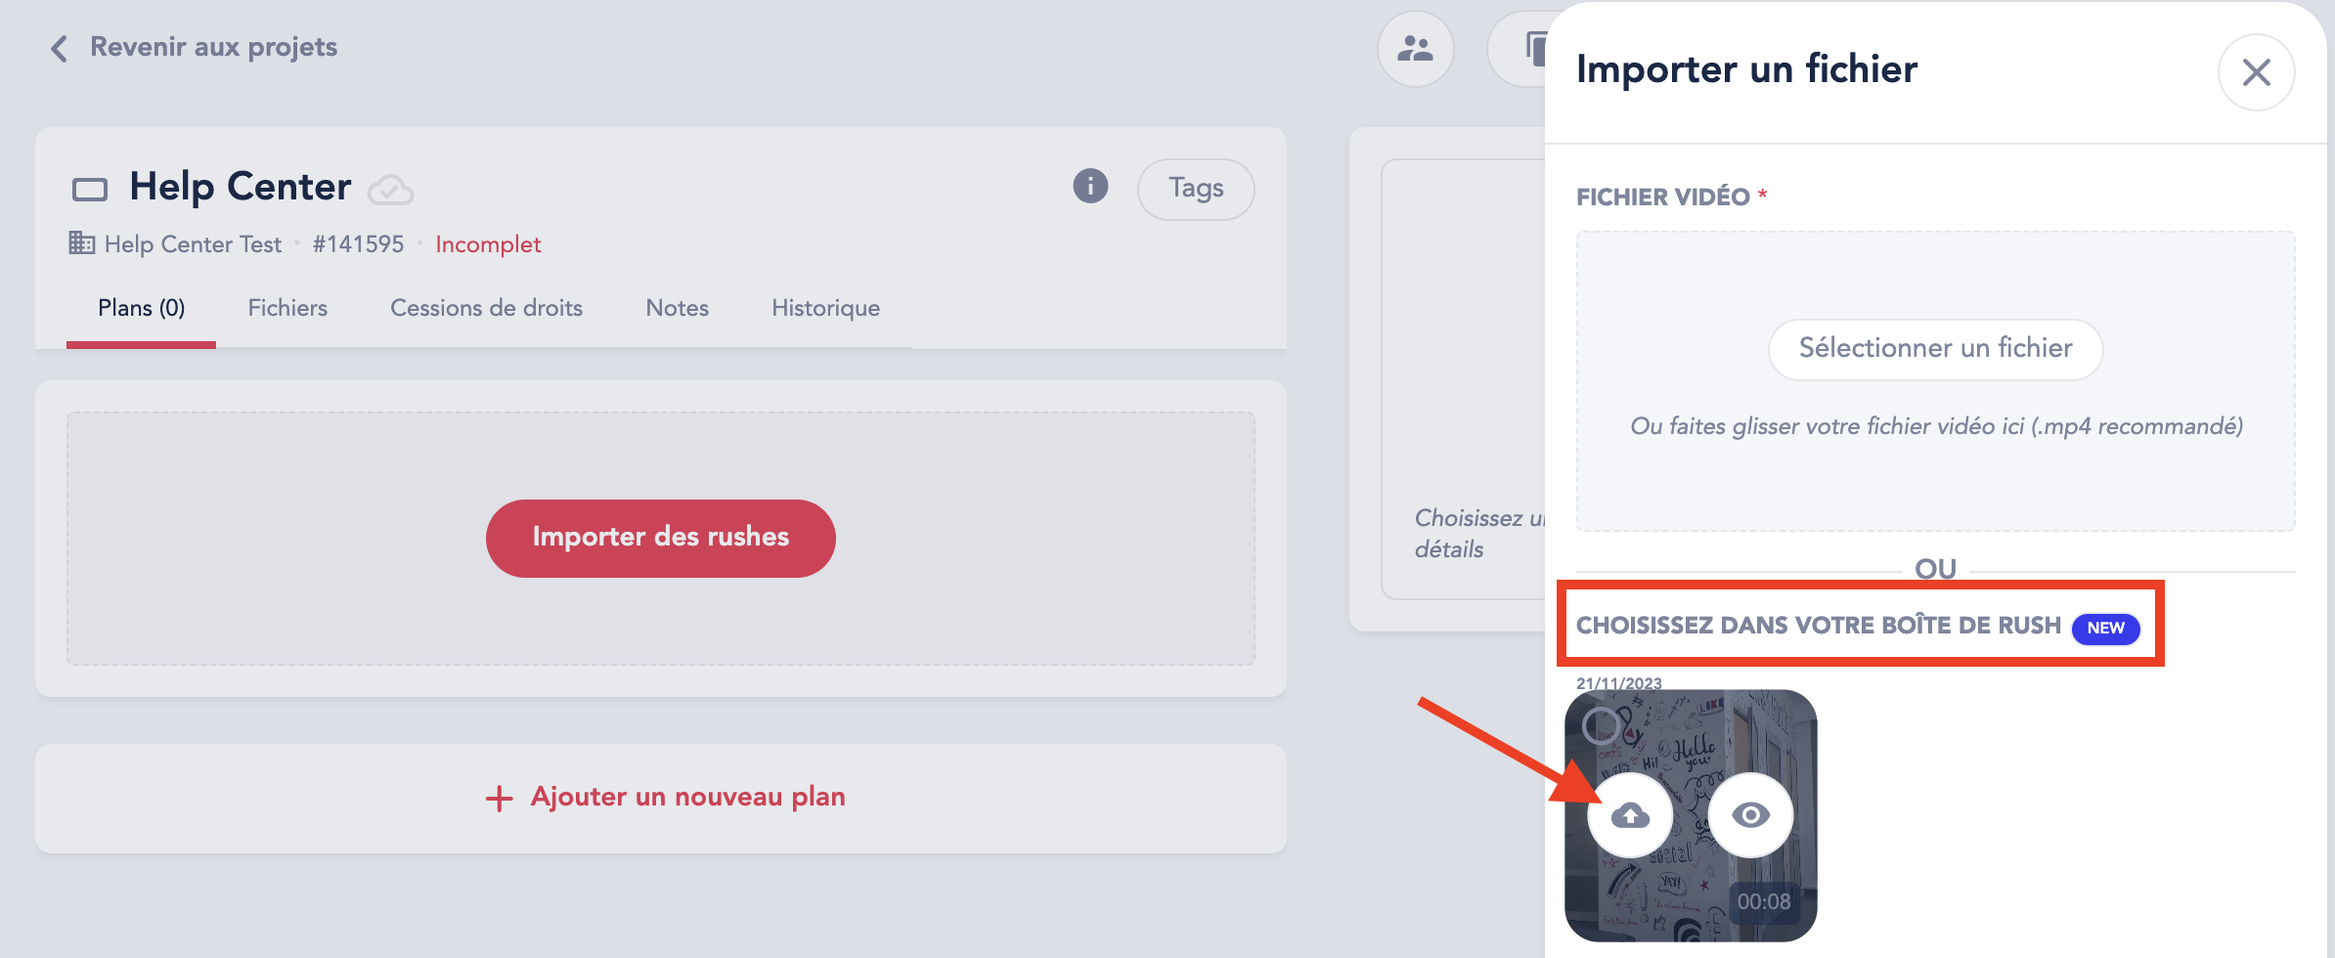Close the Importer un fichier panel
Screen dimensions: 2335x958
tap(2256, 72)
